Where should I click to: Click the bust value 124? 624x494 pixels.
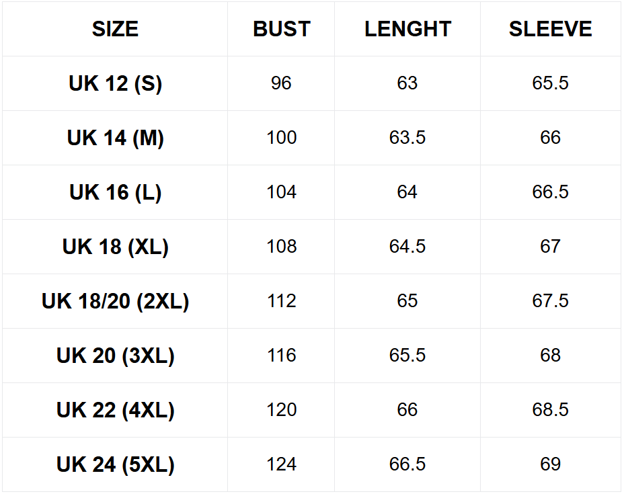click(281, 464)
